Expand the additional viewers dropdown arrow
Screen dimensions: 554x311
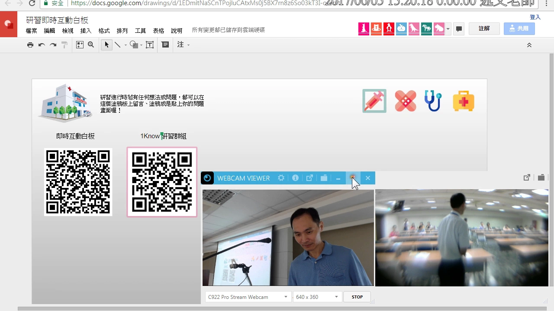pyautogui.click(x=448, y=29)
